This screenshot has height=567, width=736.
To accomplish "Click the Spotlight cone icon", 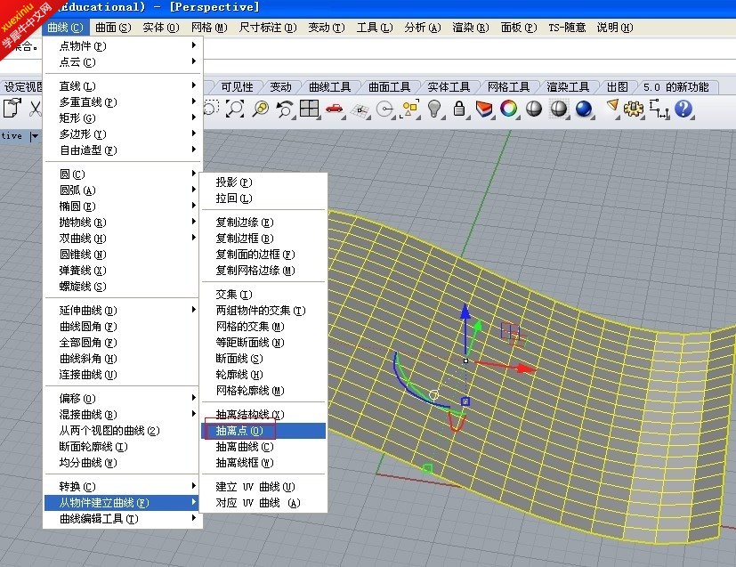I will 611,107.
